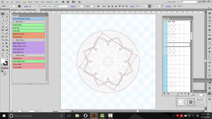Viewport: 212px width, 119px height.
Task: Select the Pen tool
Action: pos(3,20)
